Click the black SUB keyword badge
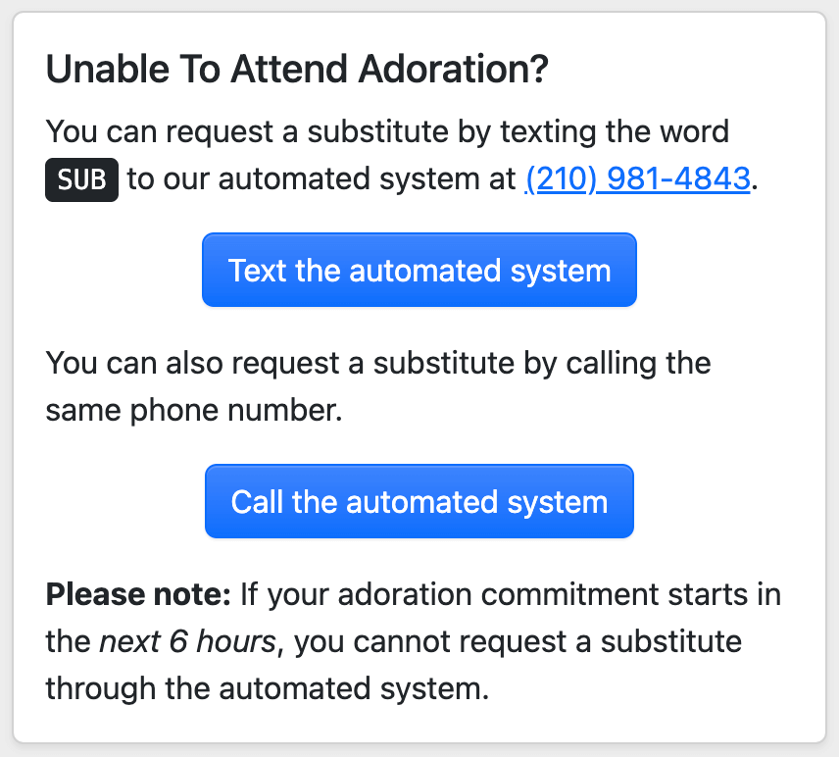This screenshot has width=839, height=757. click(x=80, y=178)
